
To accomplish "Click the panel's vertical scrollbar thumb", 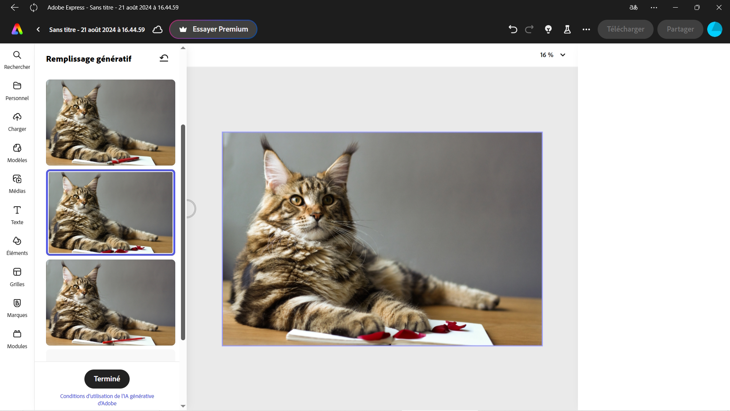I will (183, 232).
